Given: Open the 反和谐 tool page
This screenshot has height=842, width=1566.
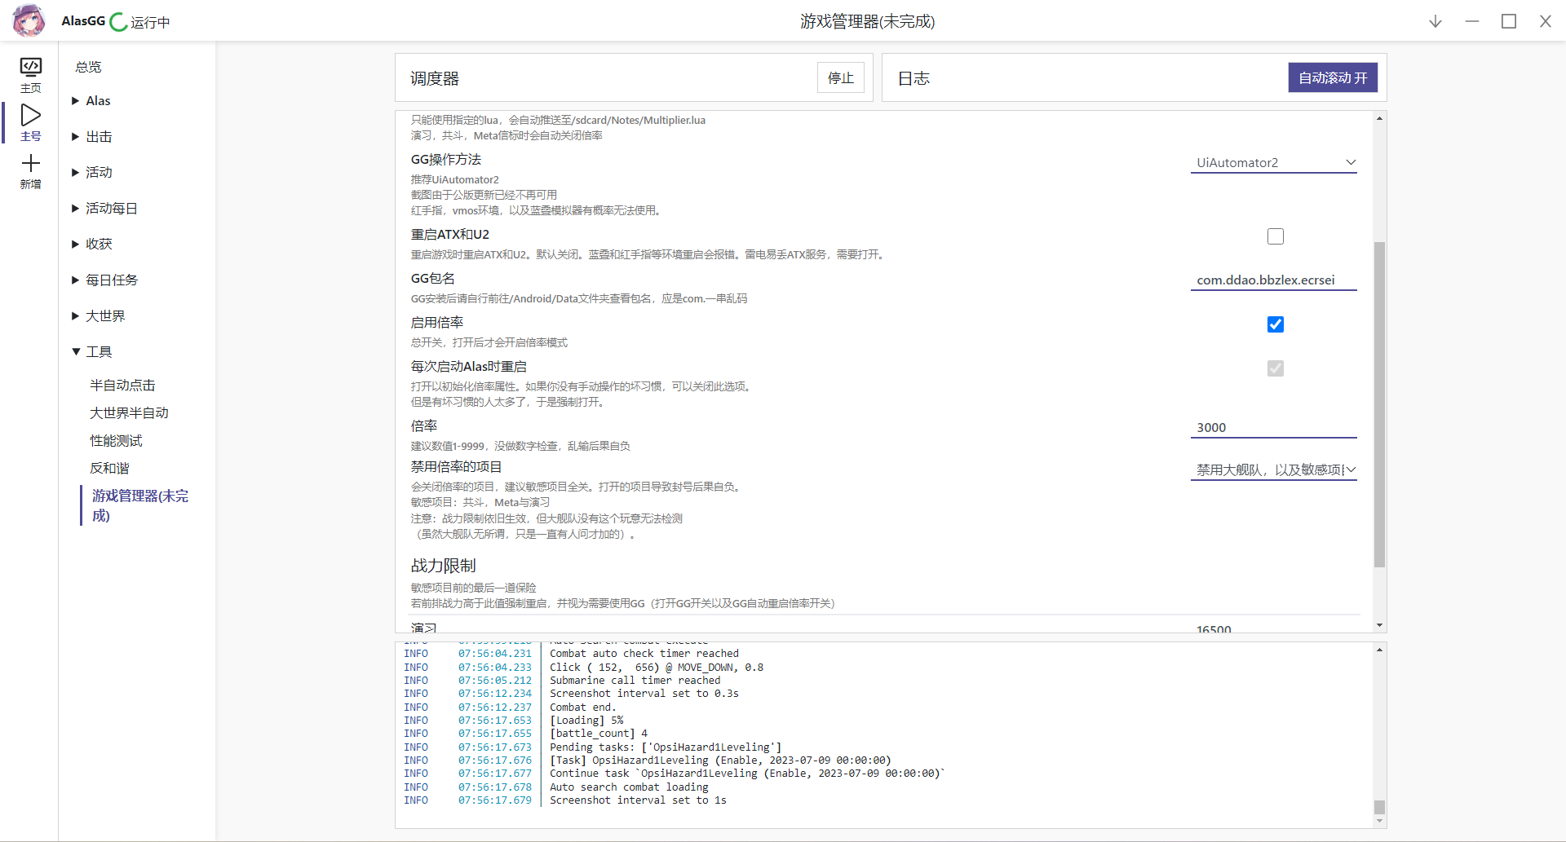Looking at the screenshot, I should tap(109, 468).
